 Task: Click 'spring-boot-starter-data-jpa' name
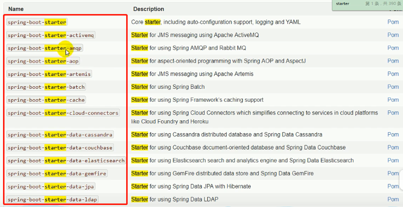tap(51, 186)
